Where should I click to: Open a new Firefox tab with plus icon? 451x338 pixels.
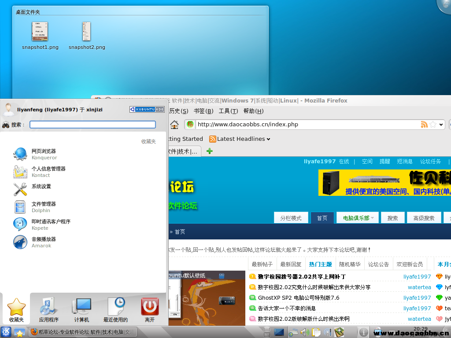point(210,151)
